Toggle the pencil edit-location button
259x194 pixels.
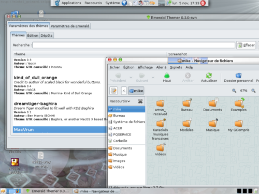113,91
